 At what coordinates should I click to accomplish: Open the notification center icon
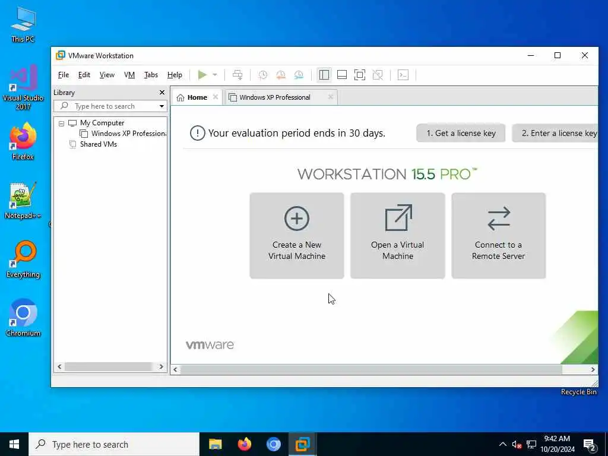point(590,445)
